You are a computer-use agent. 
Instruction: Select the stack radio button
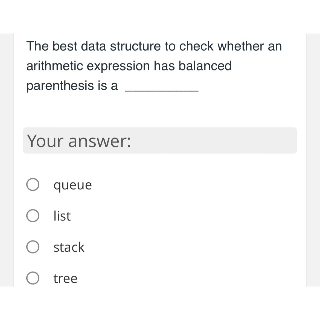[x=33, y=247]
